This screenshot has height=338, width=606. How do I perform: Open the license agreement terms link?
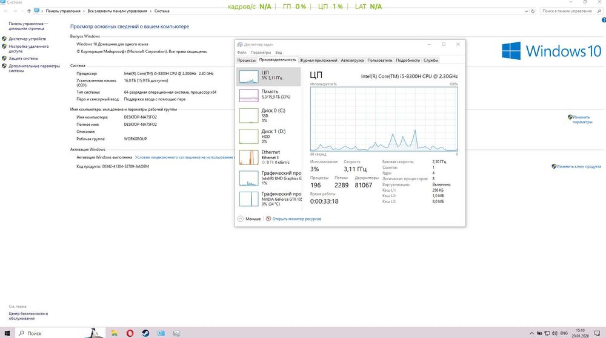tap(184, 157)
